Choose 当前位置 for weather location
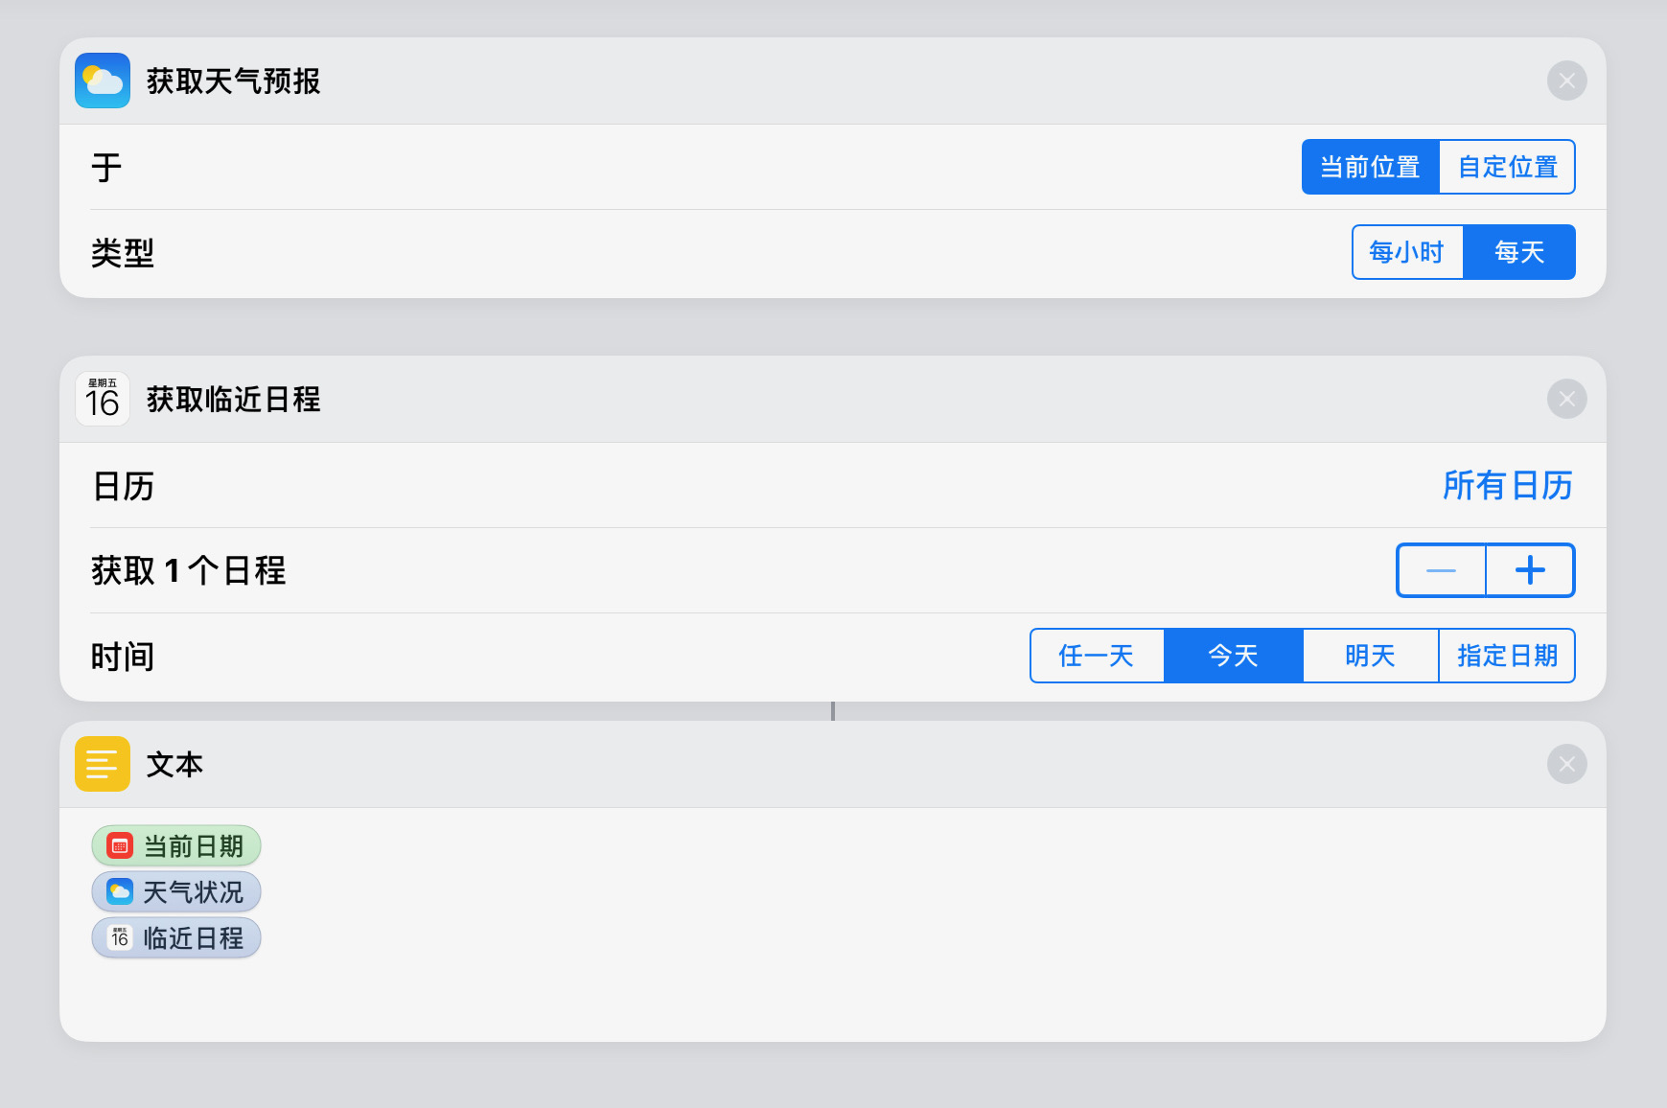Image resolution: width=1667 pixels, height=1108 pixels. [1370, 167]
